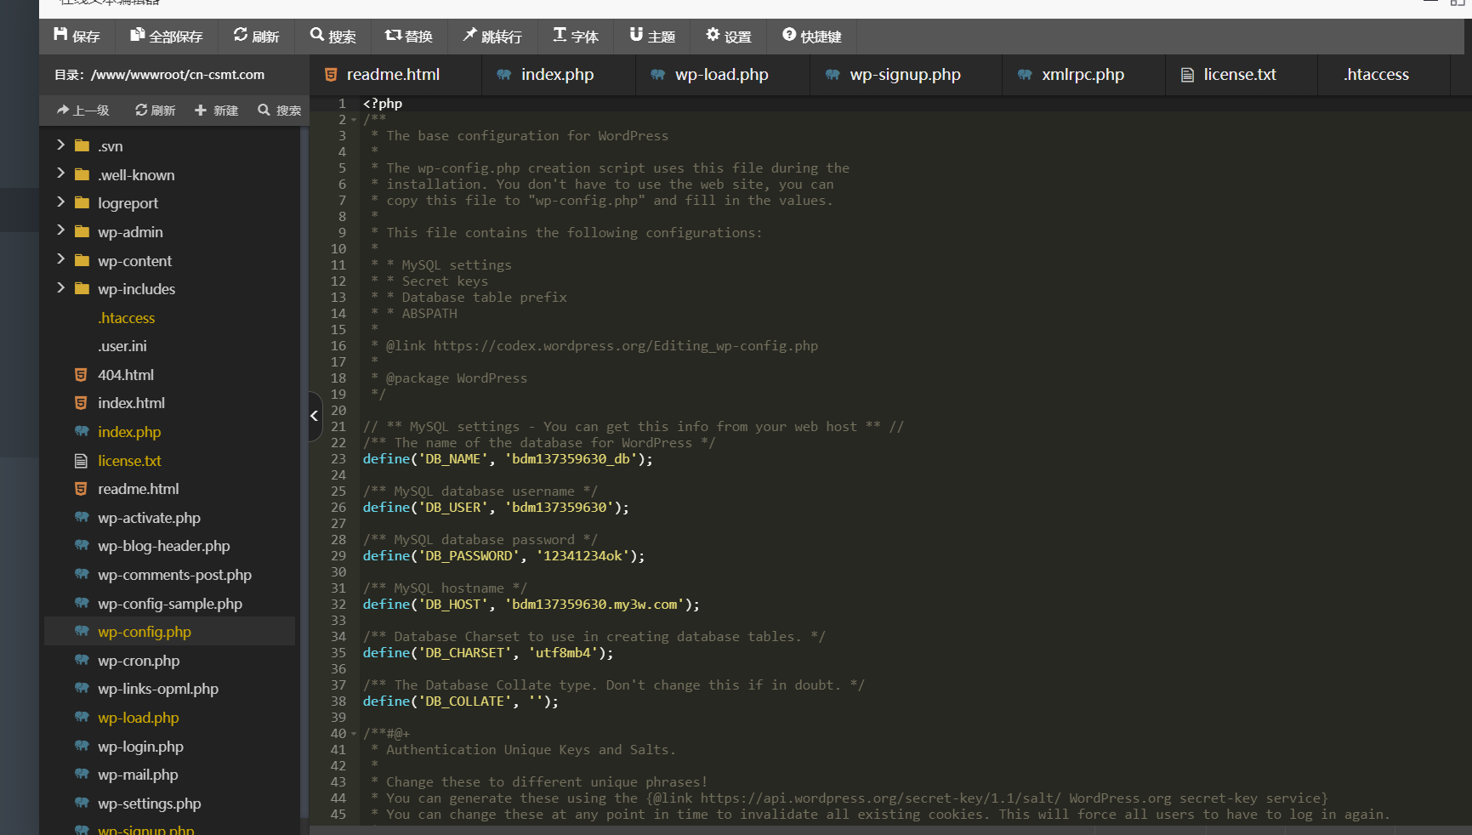Viewport: 1472px width, 835px height.
Task: Click the 保存 save icon button
Action: 77,36
